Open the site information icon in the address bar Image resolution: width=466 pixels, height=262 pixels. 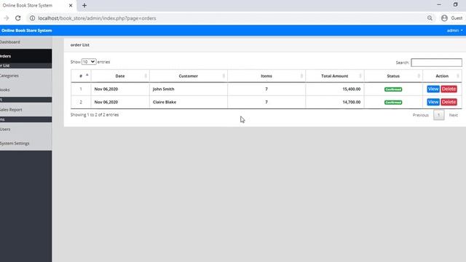(32, 18)
